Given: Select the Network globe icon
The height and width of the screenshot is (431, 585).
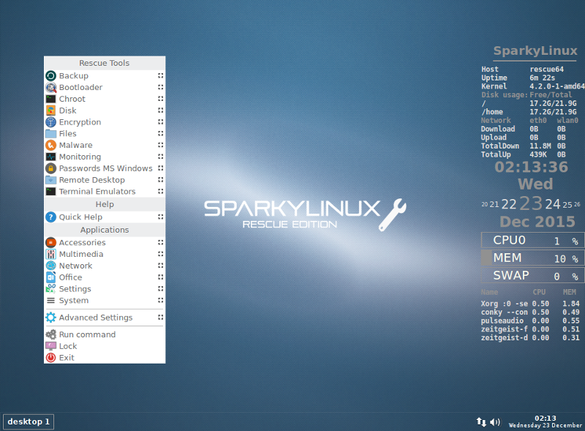Looking at the screenshot, I should point(50,266).
